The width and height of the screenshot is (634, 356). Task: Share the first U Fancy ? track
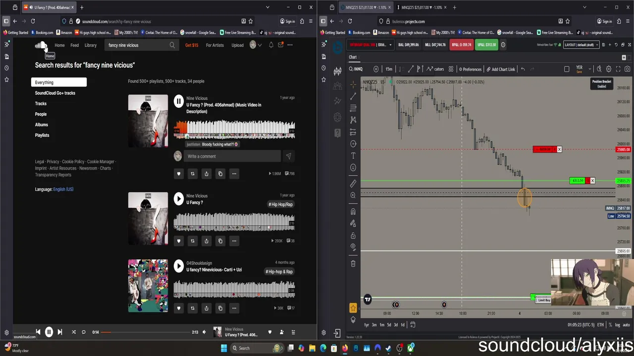[207, 174]
